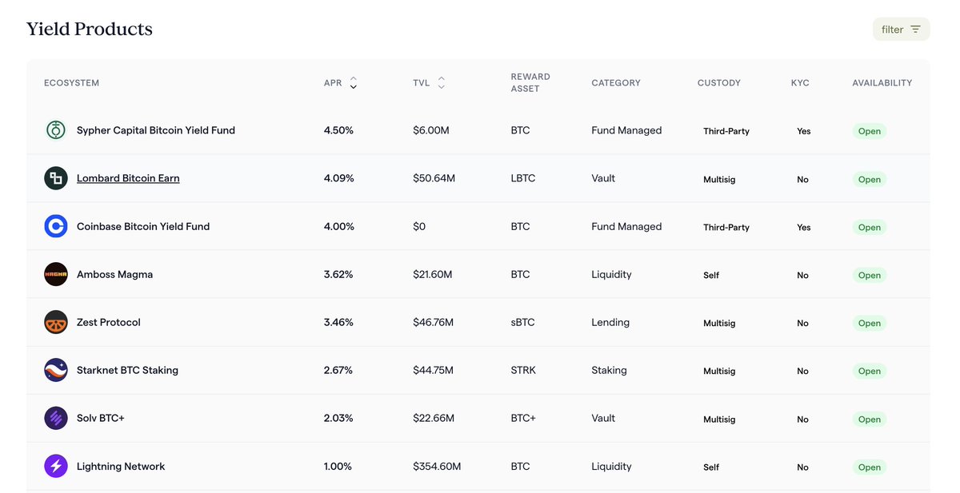The height and width of the screenshot is (493, 960).
Task: Click the Staking category cell
Action: point(609,370)
